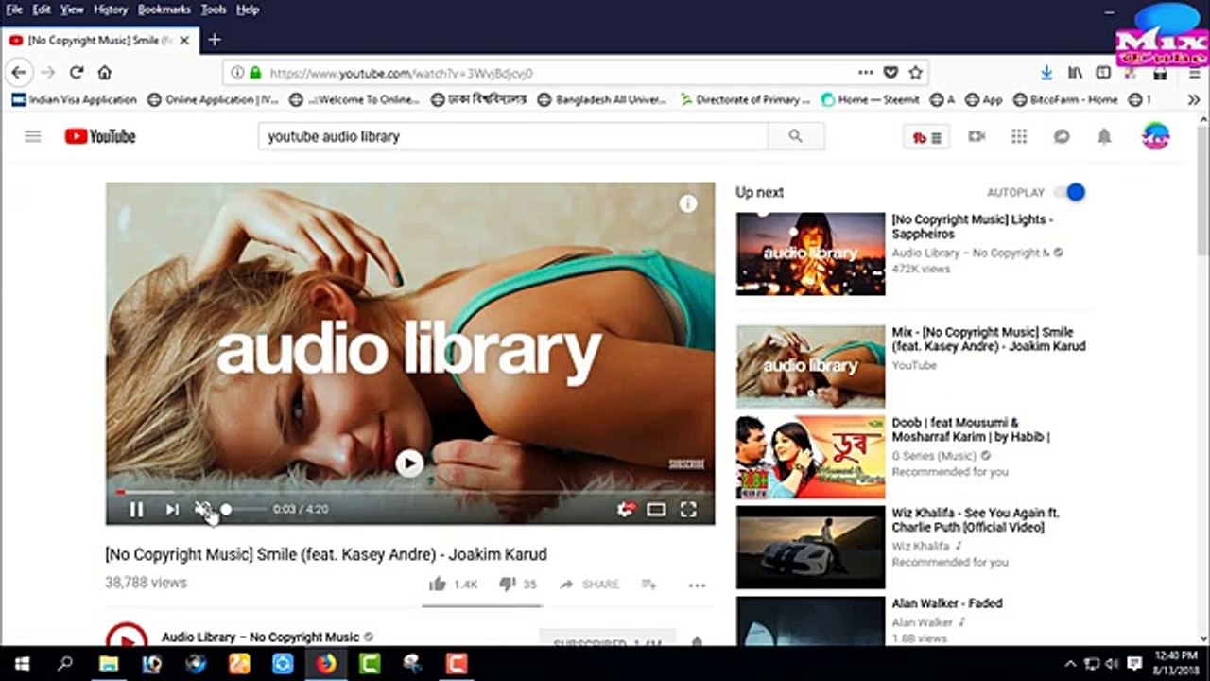The width and height of the screenshot is (1210, 681).
Task: Reload the current page
Action: point(77,72)
